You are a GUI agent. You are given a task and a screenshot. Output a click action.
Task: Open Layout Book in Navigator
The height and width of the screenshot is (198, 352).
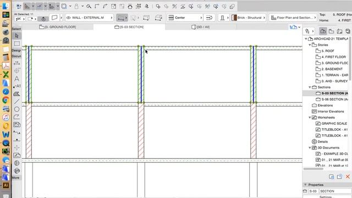tap(339, 31)
